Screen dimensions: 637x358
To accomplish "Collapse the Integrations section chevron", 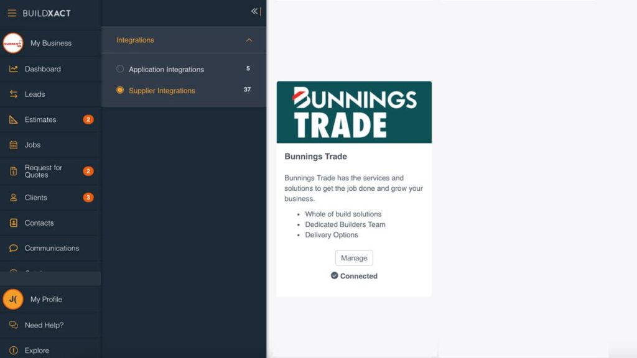I will point(249,40).
